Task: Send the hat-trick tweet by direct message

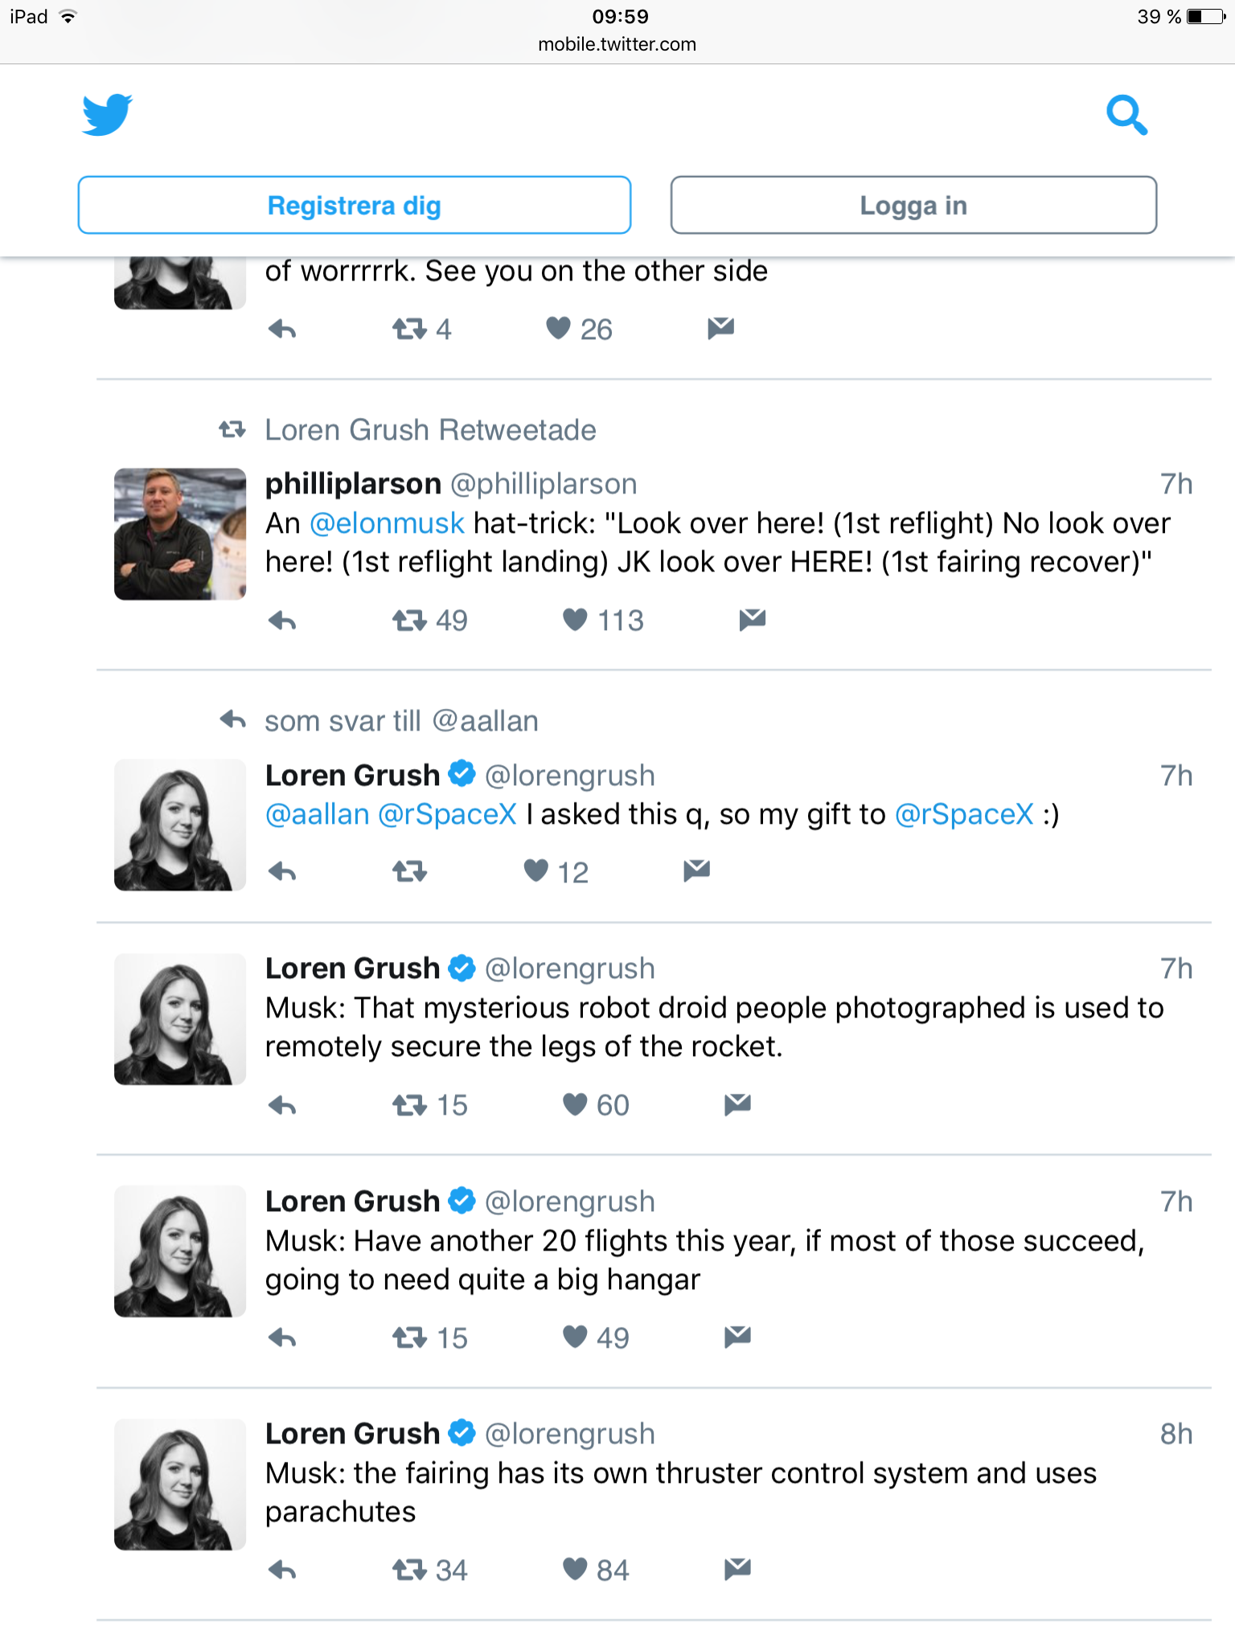Action: pos(753,619)
